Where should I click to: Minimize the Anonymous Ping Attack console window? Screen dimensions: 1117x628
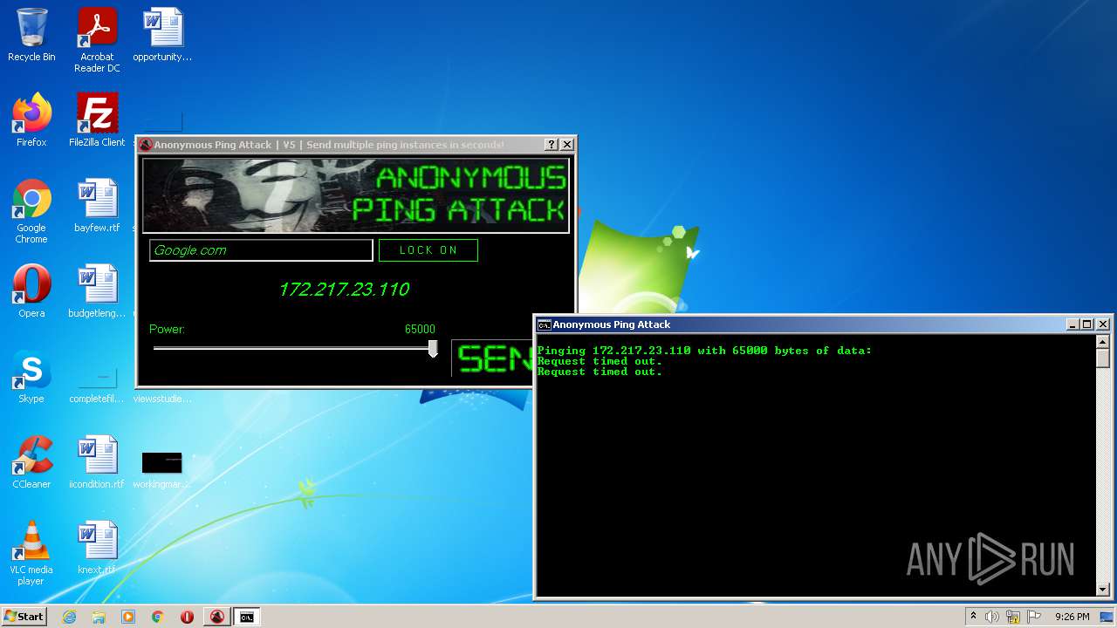coord(1072,324)
